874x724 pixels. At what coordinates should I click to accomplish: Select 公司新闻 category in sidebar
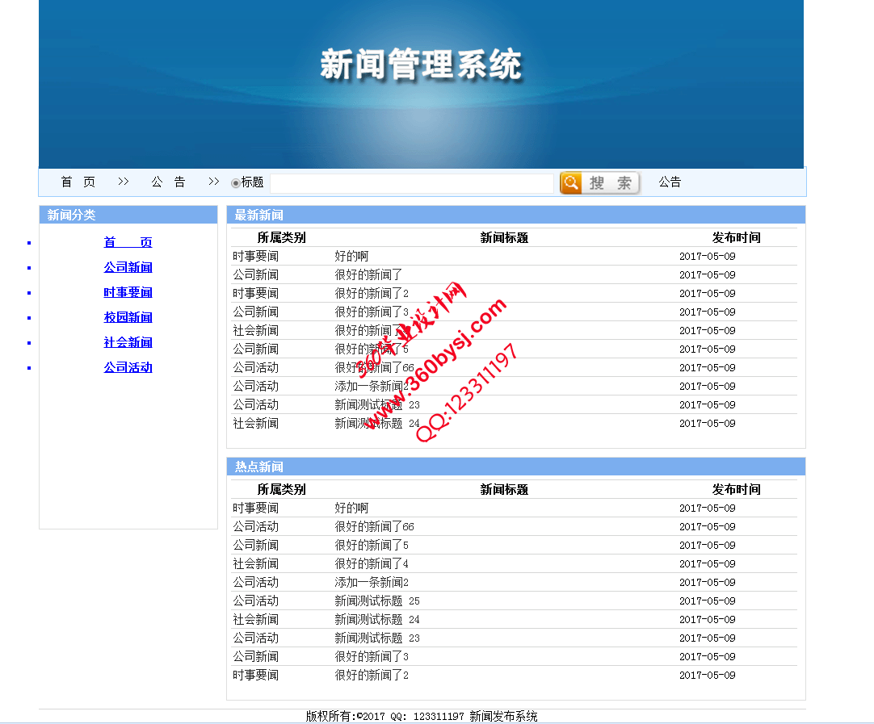128,267
